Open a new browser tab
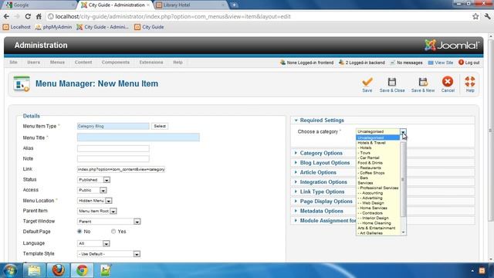This screenshot has width=494, height=278. click(234, 5)
